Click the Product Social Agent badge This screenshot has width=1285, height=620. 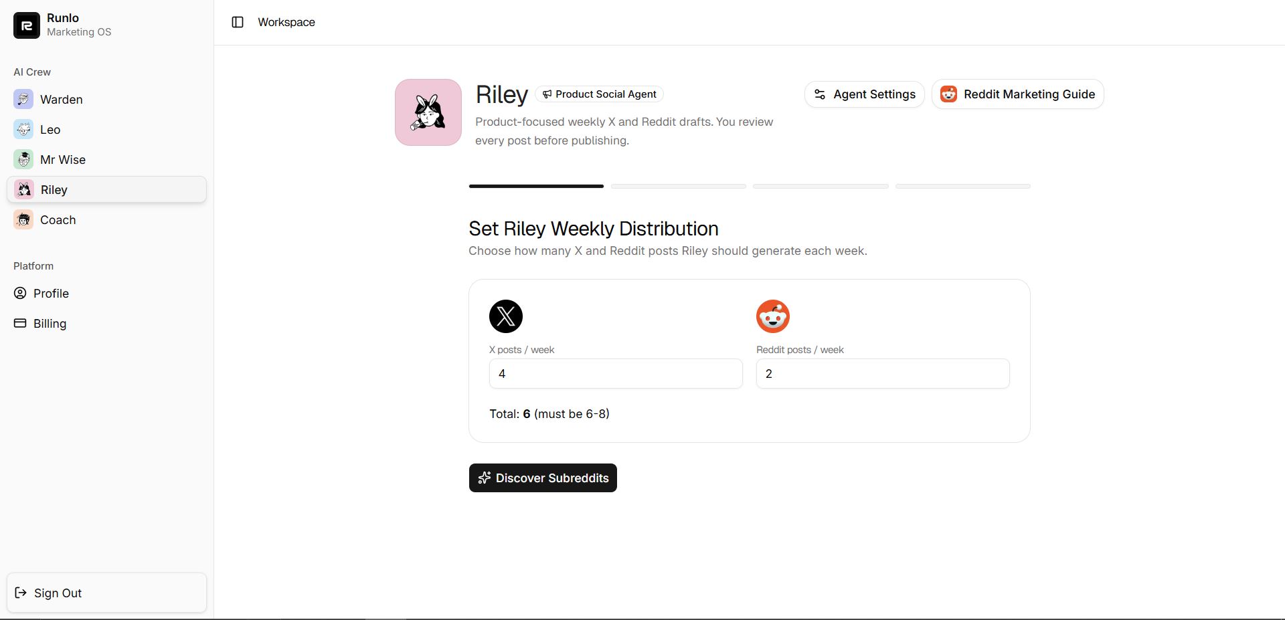[599, 94]
